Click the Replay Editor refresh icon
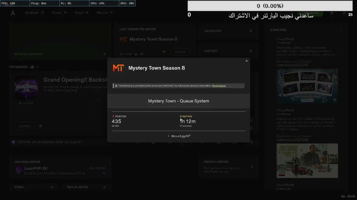This screenshot has height=200, width=357. 105,187
